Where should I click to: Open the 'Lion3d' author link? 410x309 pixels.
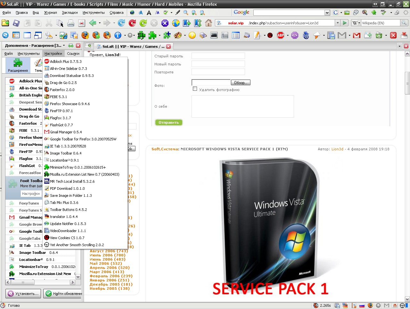pos(337,149)
